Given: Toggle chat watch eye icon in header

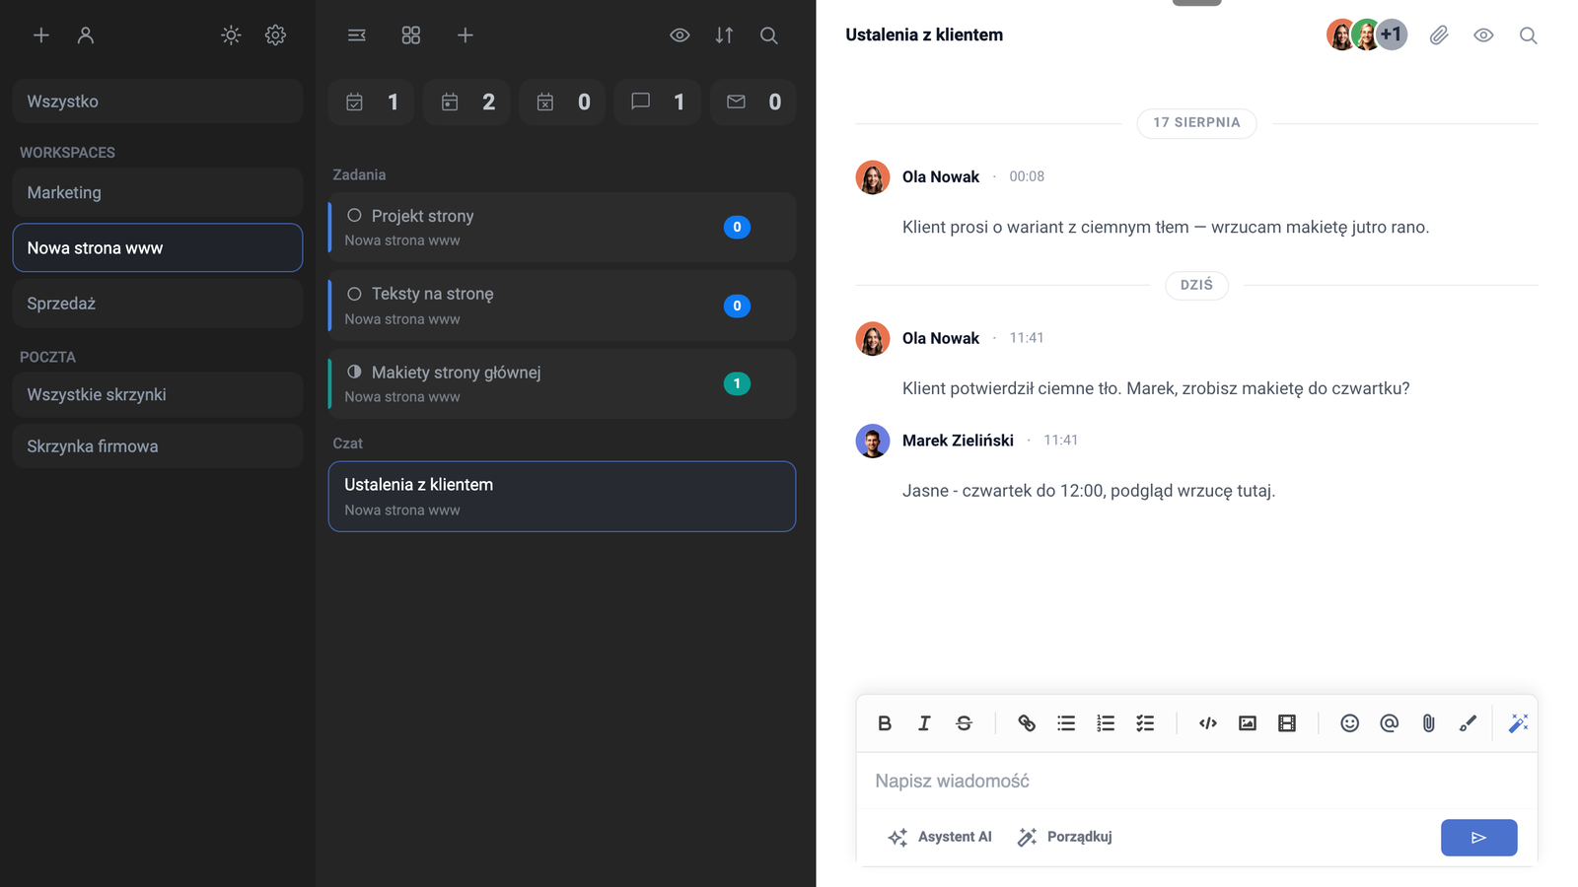Looking at the screenshot, I should pos(1483,35).
